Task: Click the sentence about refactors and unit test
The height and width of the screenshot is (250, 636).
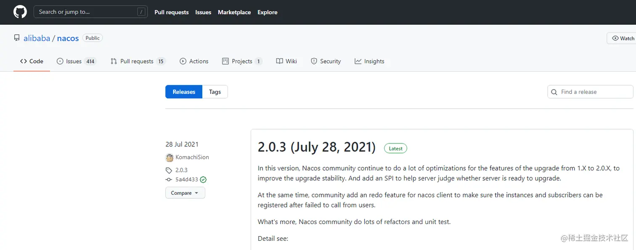Action: click(x=354, y=222)
